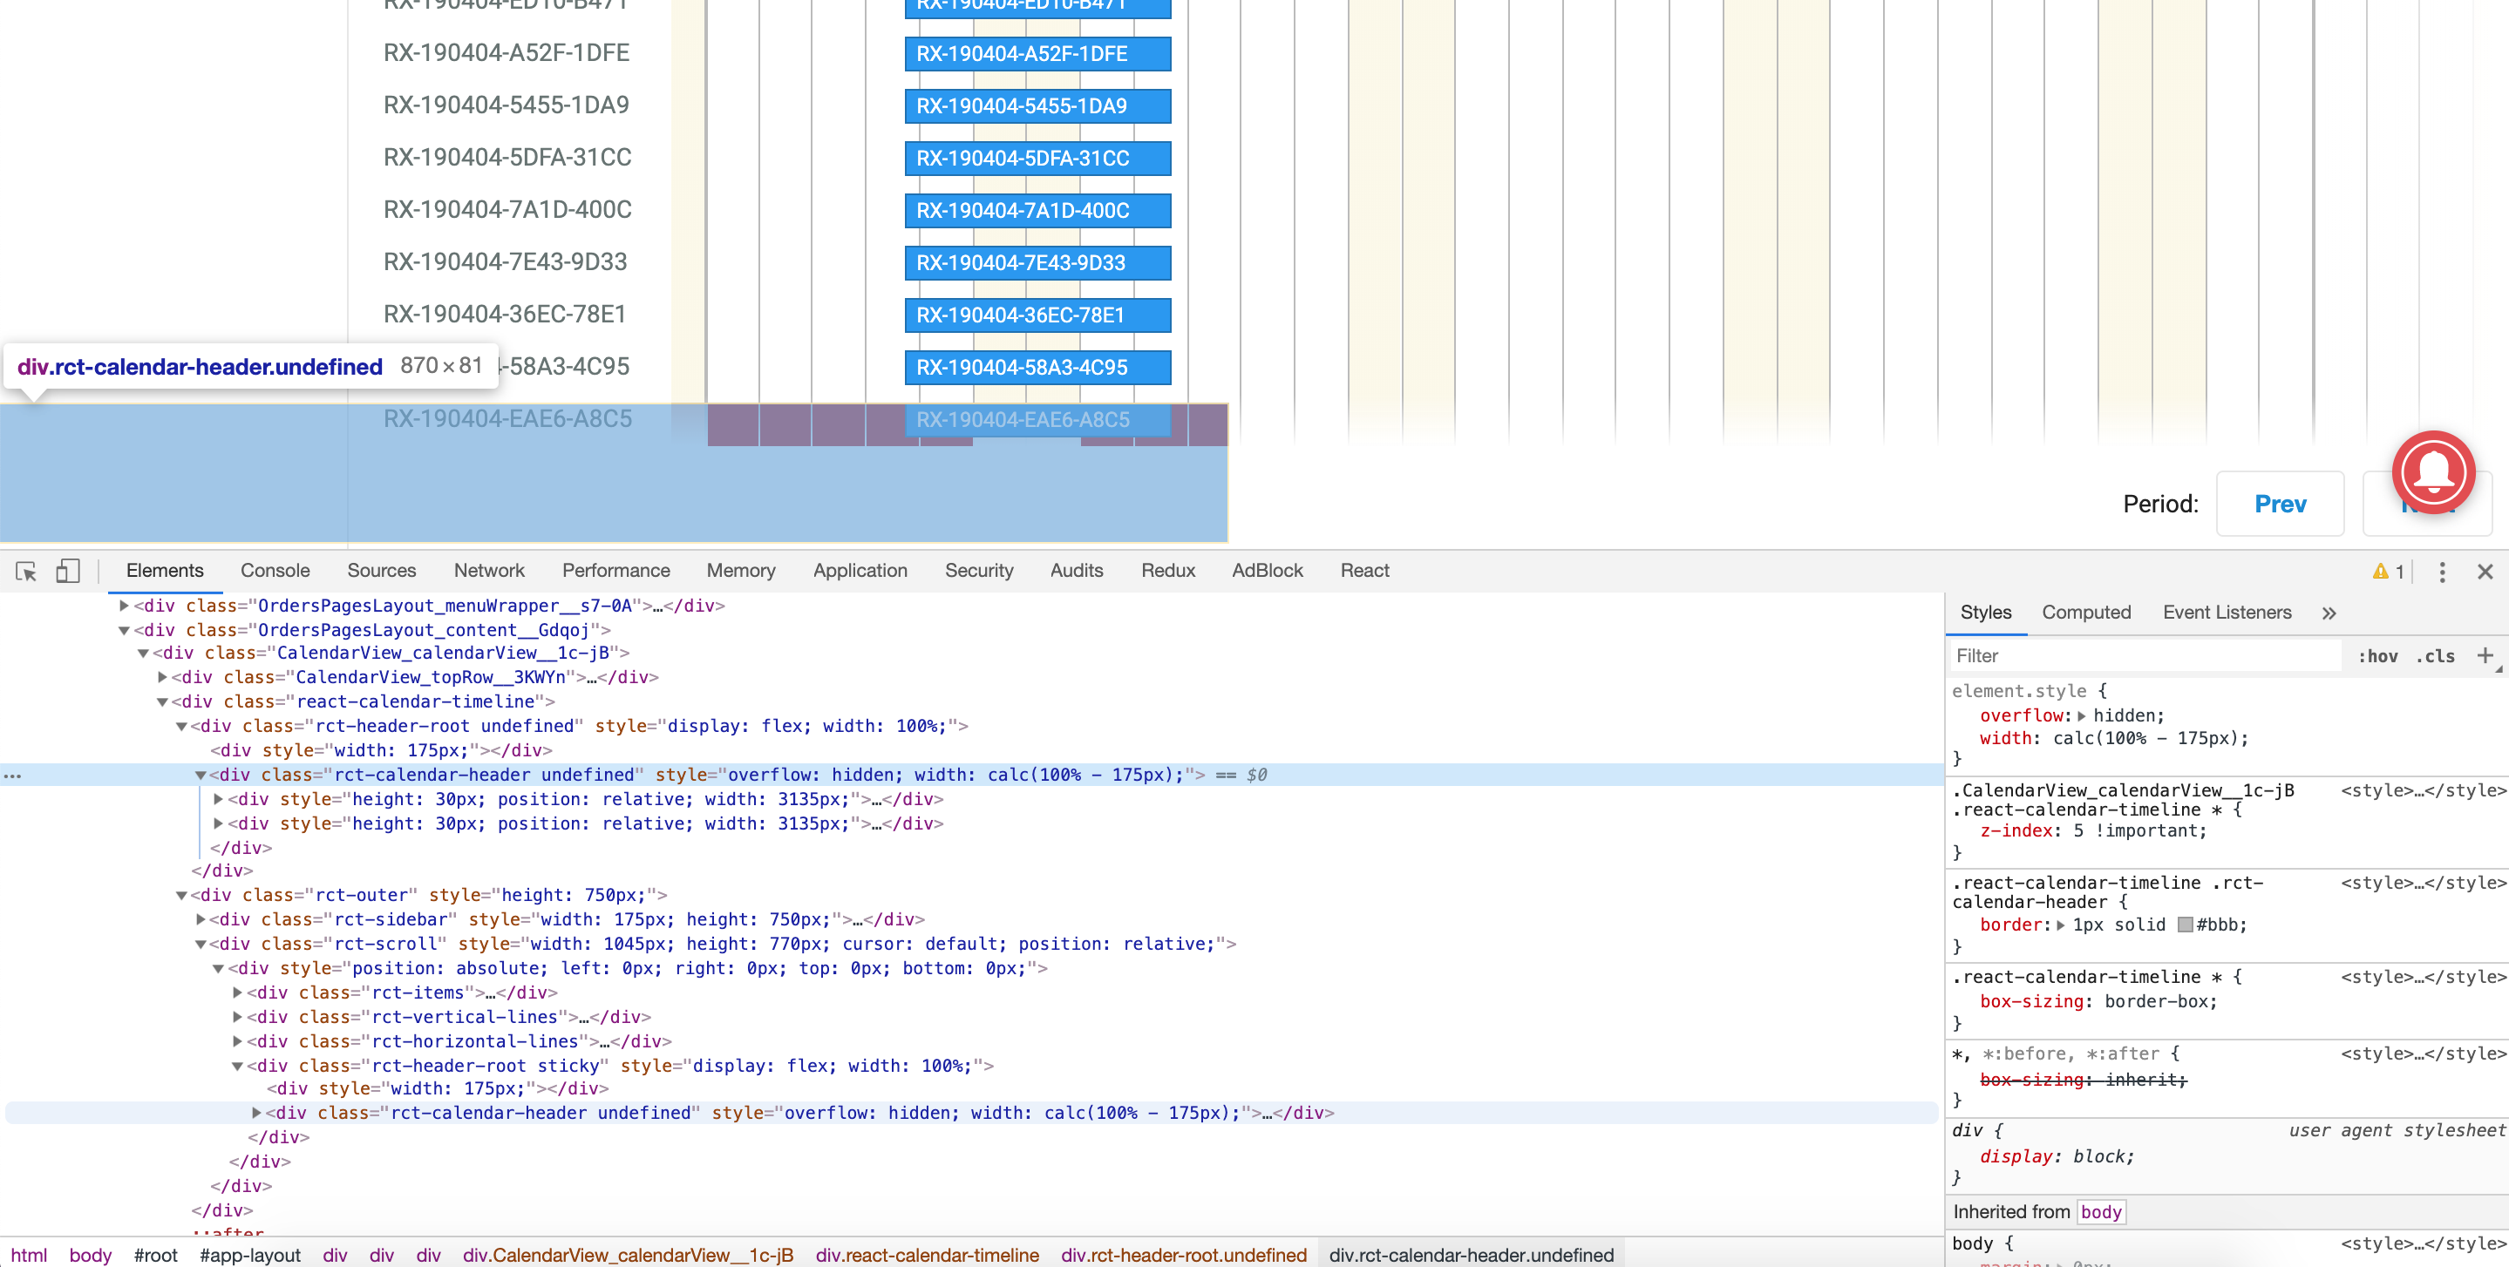The image size is (2509, 1267).
Task: Close DevTools with the X icon
Action: (x=2485, y=573)
